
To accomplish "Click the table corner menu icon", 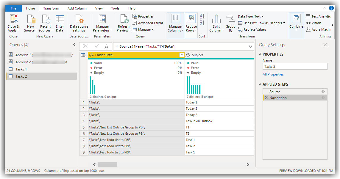I will [84, 55].
